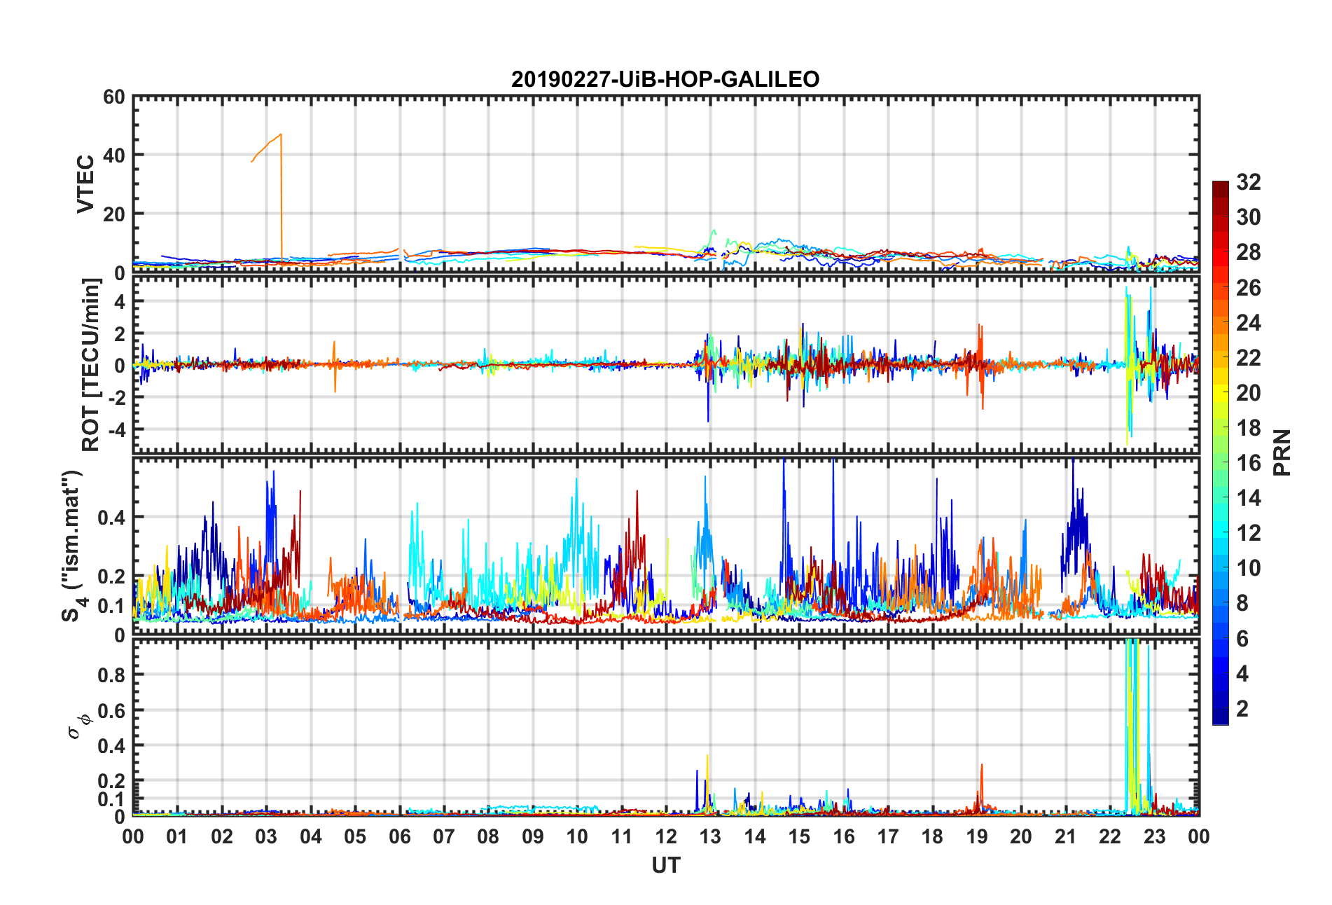Screen dimensions: 1332x905
Task: Click the 06 tick label on the UT axis
Action: (399, 836)
